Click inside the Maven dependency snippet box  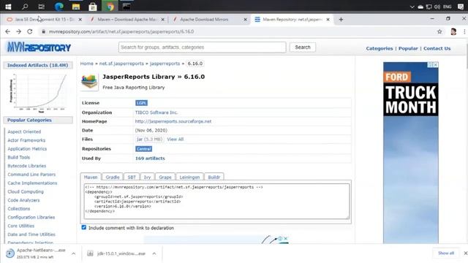pos(216,201)
